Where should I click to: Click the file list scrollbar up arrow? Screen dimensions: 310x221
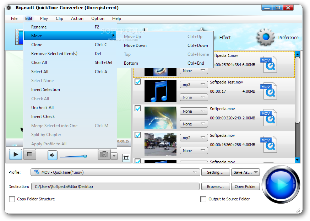click(297, 54)
